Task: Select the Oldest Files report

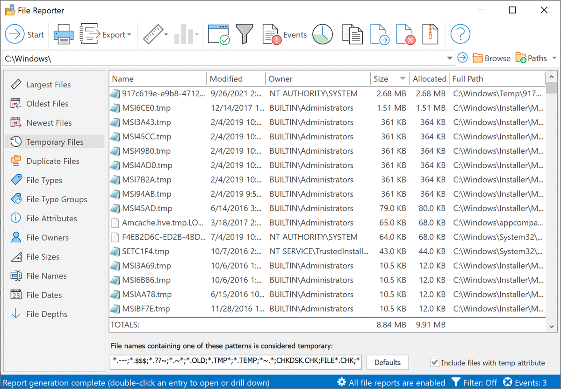Action: [x=55, y=104]
